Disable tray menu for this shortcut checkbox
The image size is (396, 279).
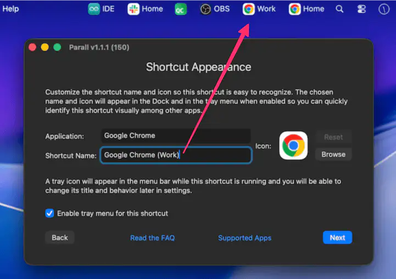tap(50, 213)
